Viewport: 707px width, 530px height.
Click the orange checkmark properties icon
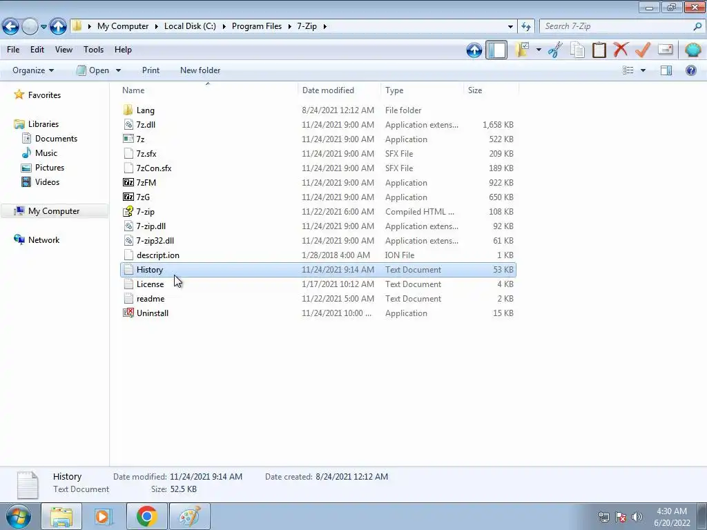click(643, 50)
